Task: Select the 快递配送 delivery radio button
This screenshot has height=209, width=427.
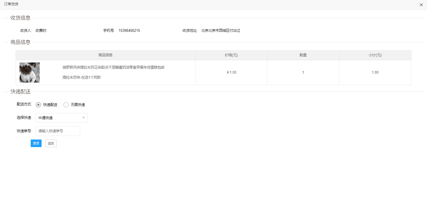Action: (39, 105)
